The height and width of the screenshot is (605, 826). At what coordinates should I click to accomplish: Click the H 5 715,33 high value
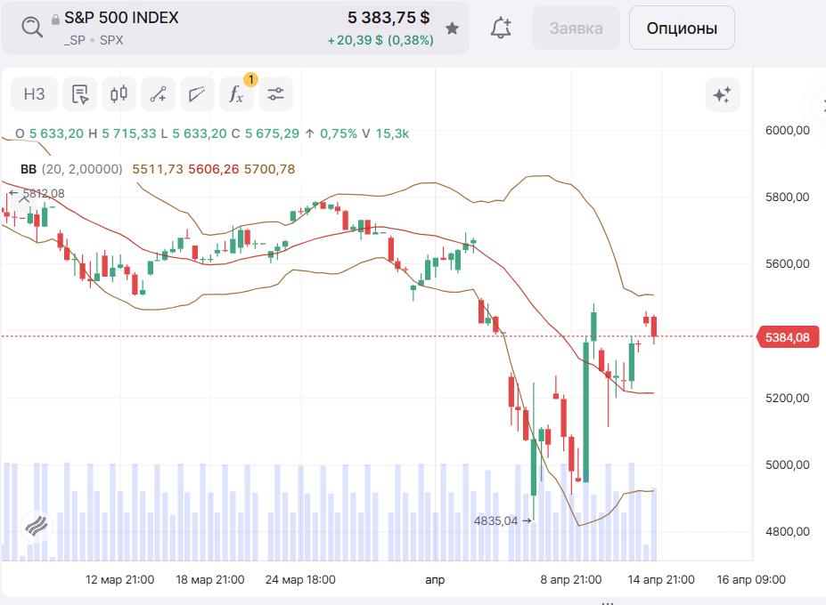(122, 133)
